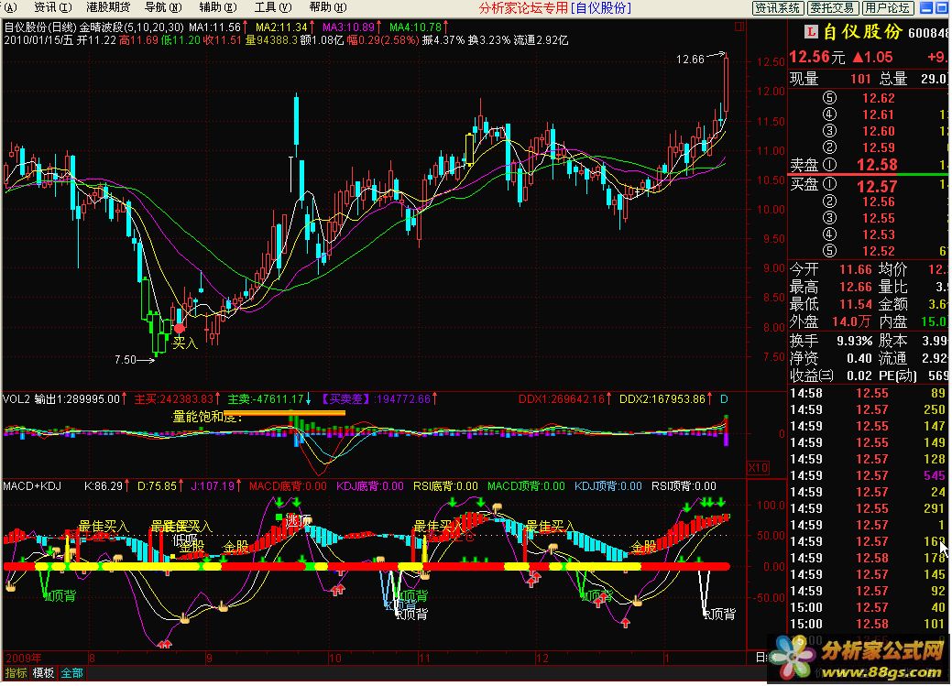Switch to the 指标 tab
This screenshot has height=686, width=952.
pyautogui.click(x=16, y=672)
